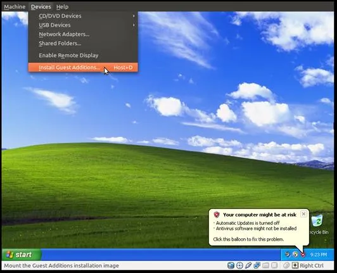The width and height of the screenshot is (337, 273).
Task: Open the Machine menu
Action: pos(15,7)
